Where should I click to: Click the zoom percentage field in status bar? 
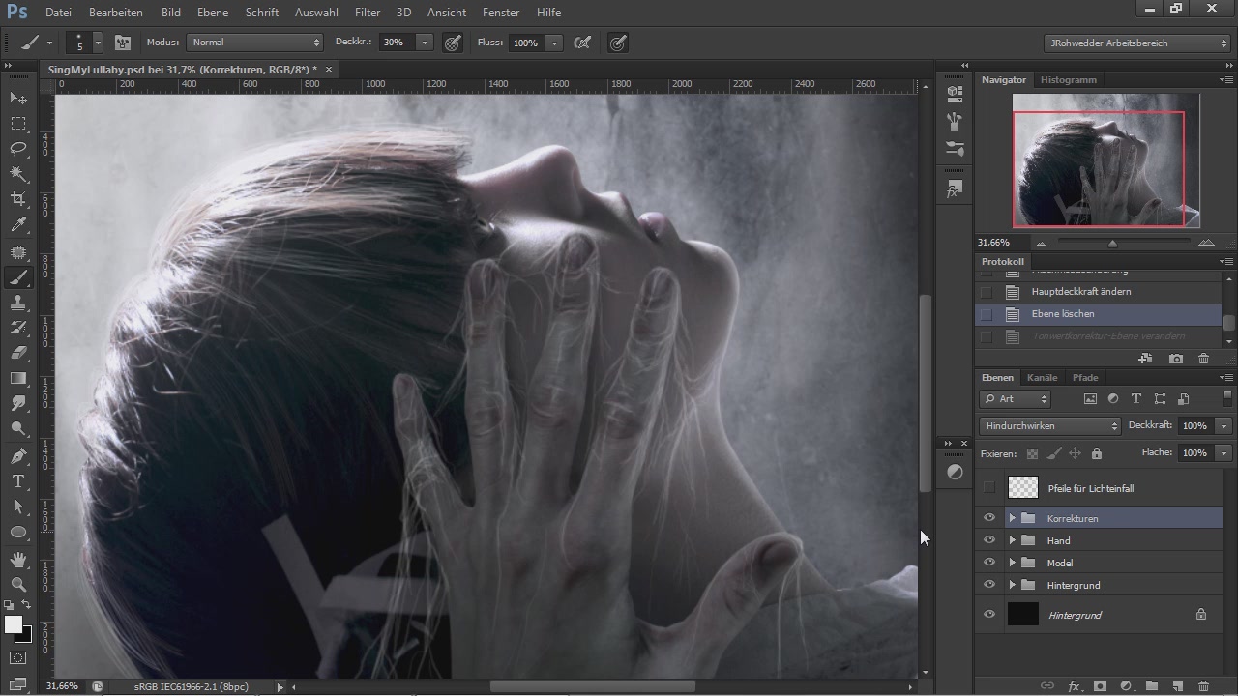64,686
